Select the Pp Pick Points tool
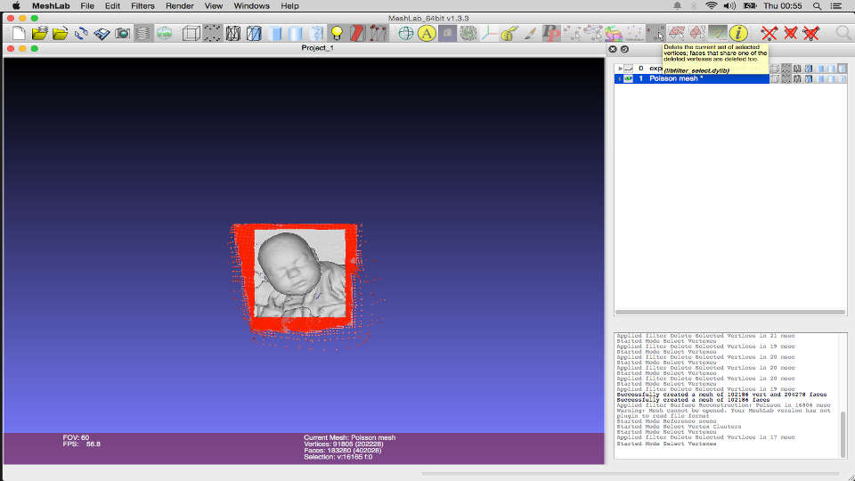This screenshot has width=855, height=481. (550, 33)
